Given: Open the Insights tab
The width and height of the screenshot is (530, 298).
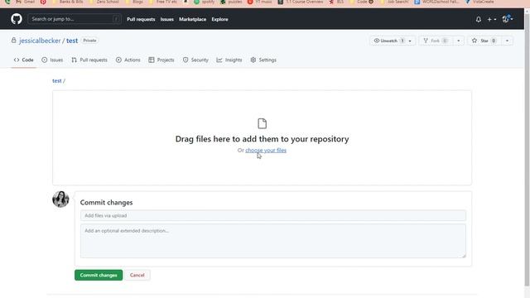Looking at the screenshot, I should 229,60.
